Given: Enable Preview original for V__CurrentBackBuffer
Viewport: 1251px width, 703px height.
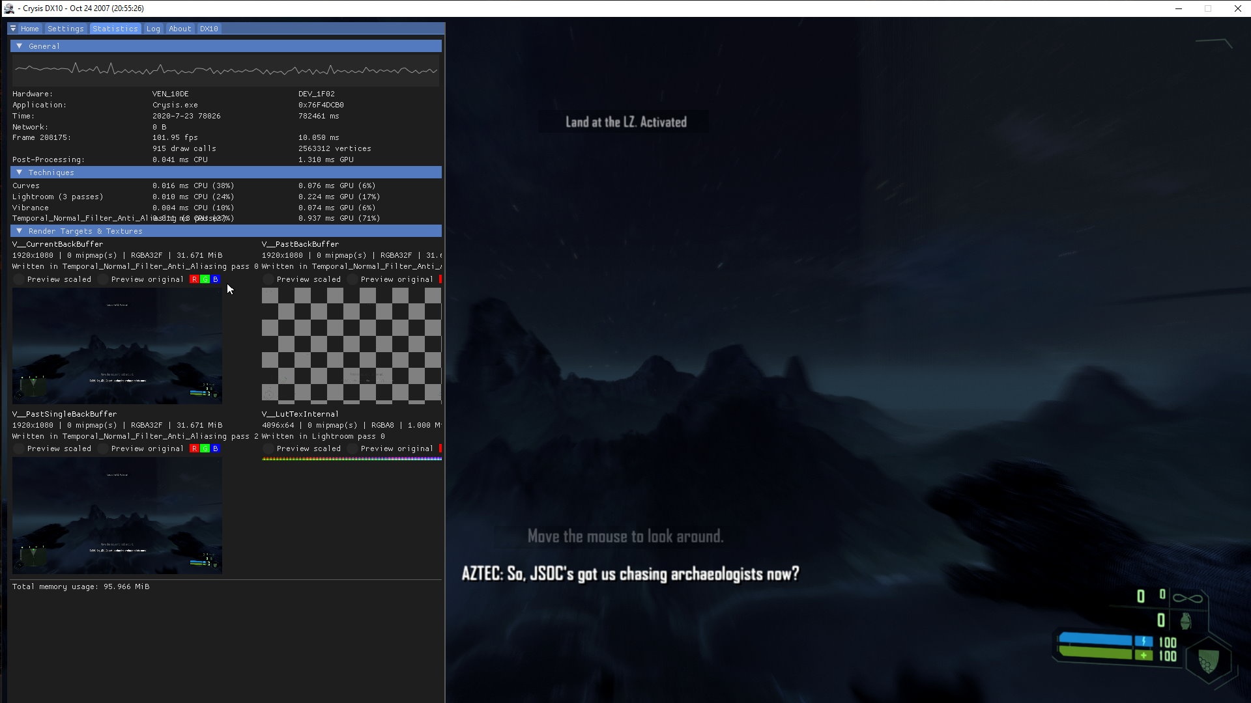Looking at the screenshot, I should (103, 279).
